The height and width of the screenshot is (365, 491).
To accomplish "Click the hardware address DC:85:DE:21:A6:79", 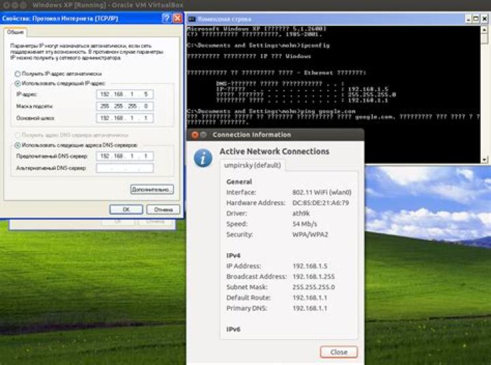I will [x=321, y=203].
